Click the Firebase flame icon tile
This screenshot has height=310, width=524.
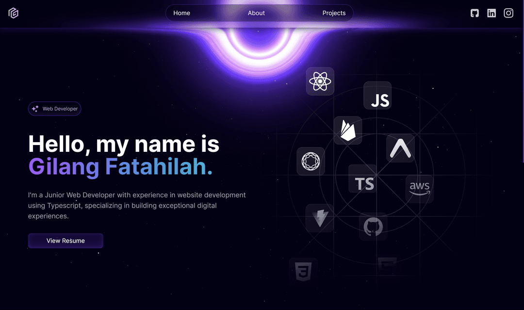coord(348,131)
